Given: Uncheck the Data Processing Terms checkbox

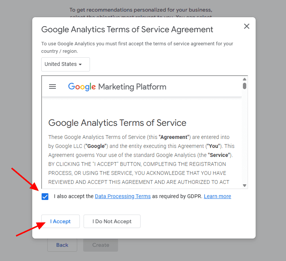Looking at the screenshot, I should (45, 197).
